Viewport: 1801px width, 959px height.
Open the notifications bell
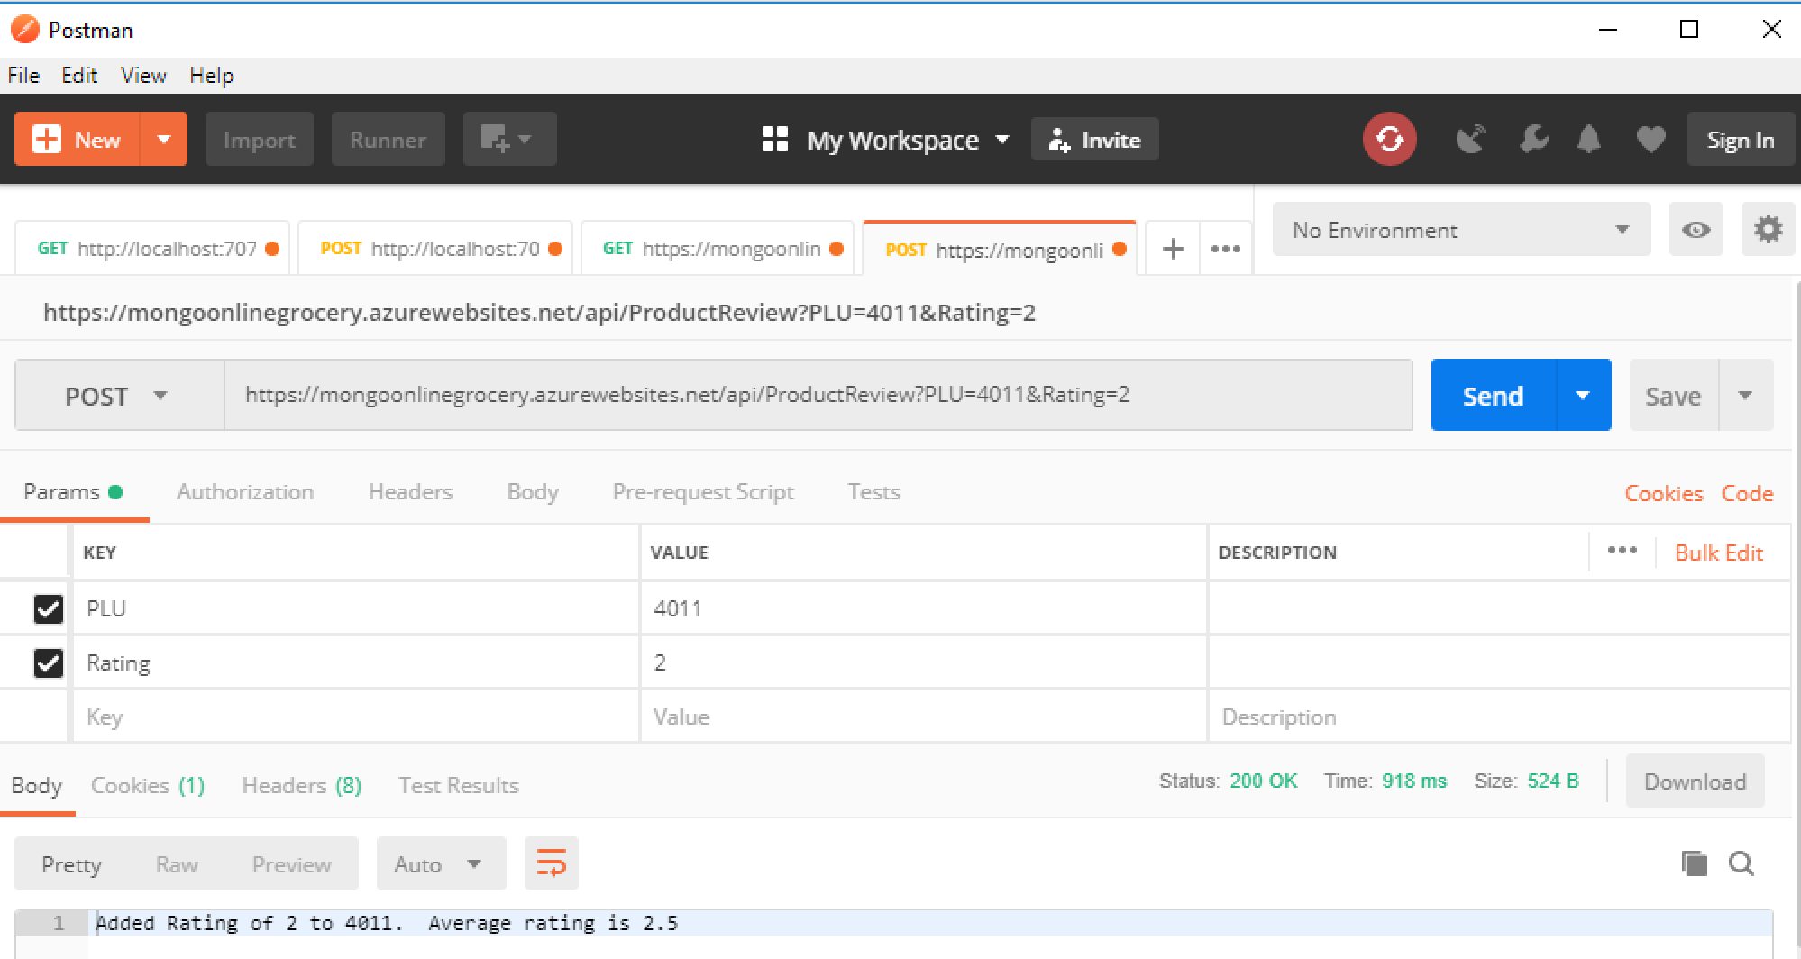point(1589,140)
